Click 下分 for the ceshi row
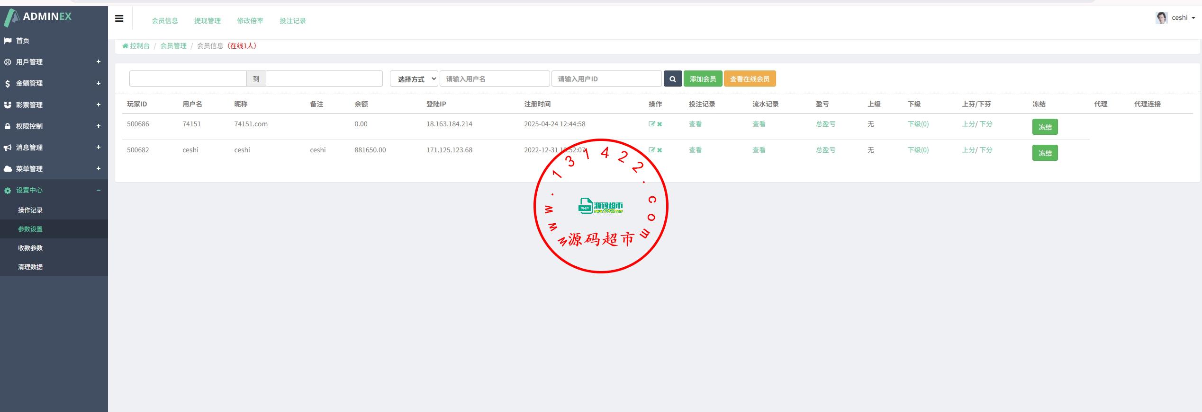Screen dimensions: 1202x412 point(986,150)
